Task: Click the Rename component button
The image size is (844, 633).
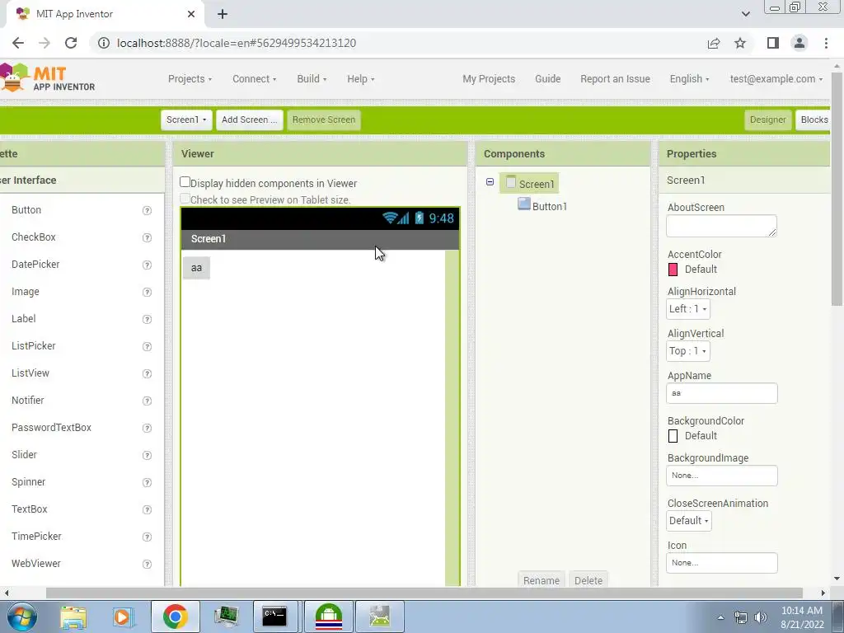Action: [541, 580]
